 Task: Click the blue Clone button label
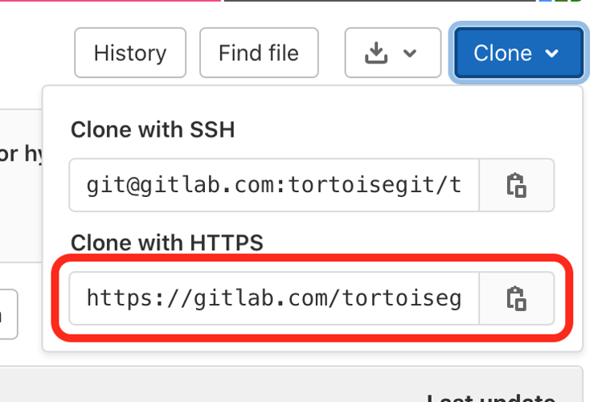(x=502, y=53)
